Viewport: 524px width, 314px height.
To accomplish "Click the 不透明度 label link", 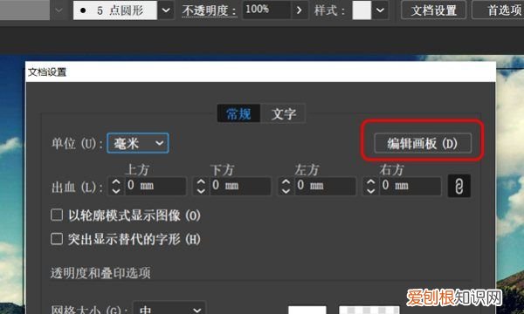I will [210, 10].
